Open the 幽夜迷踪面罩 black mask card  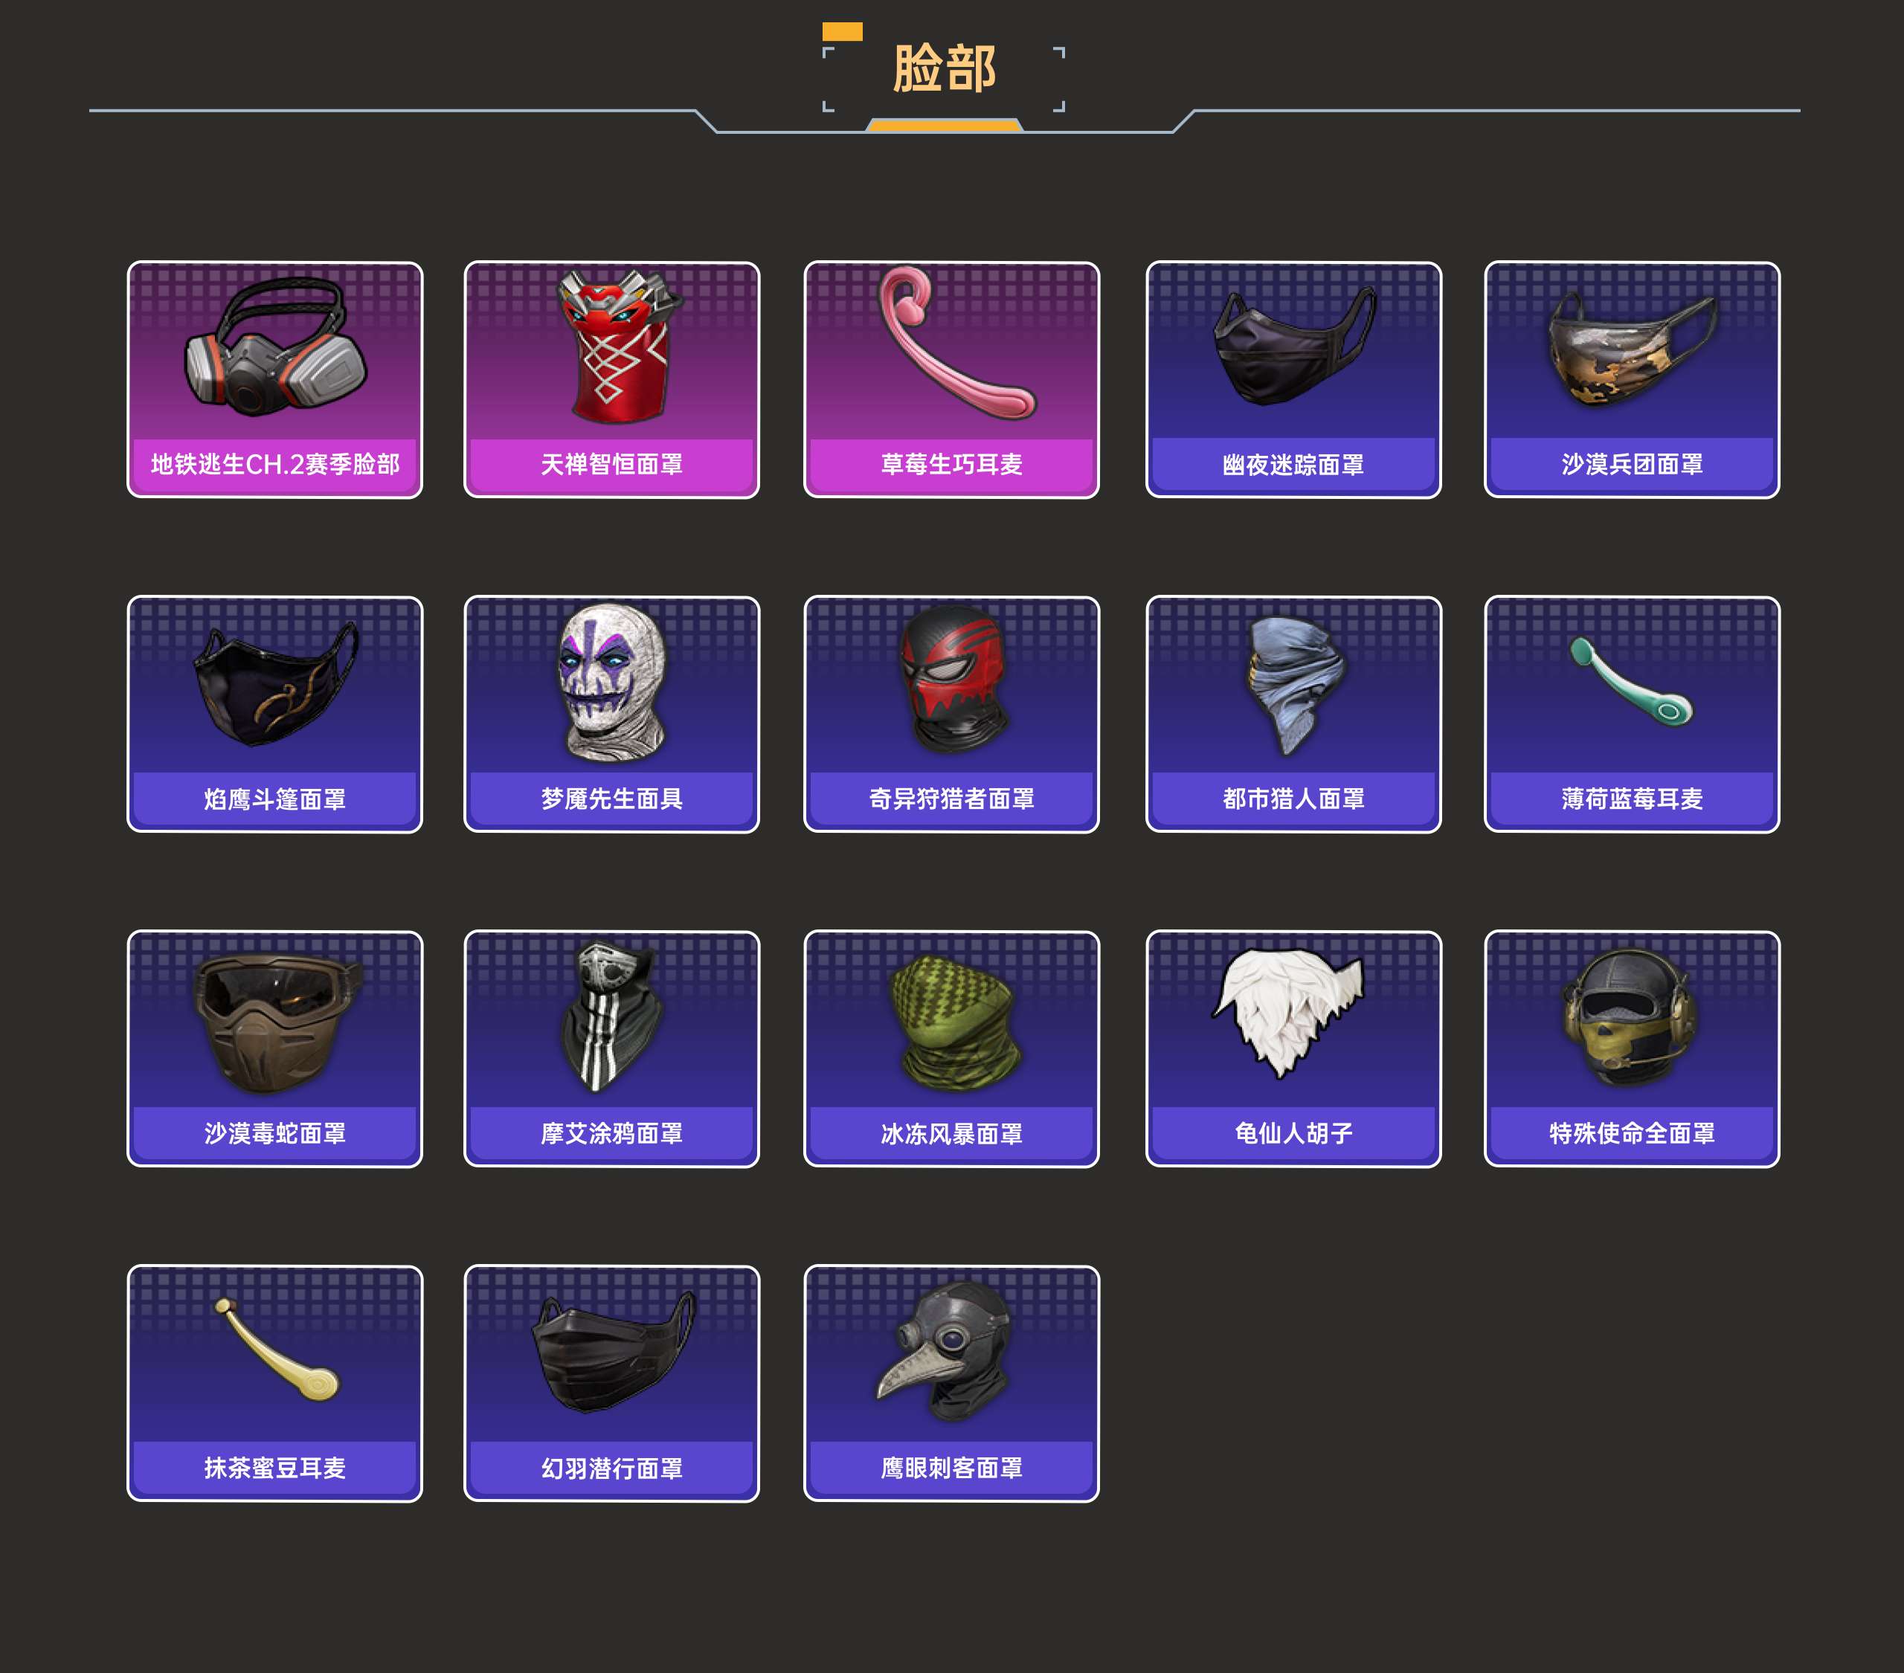pos(1293,379)
